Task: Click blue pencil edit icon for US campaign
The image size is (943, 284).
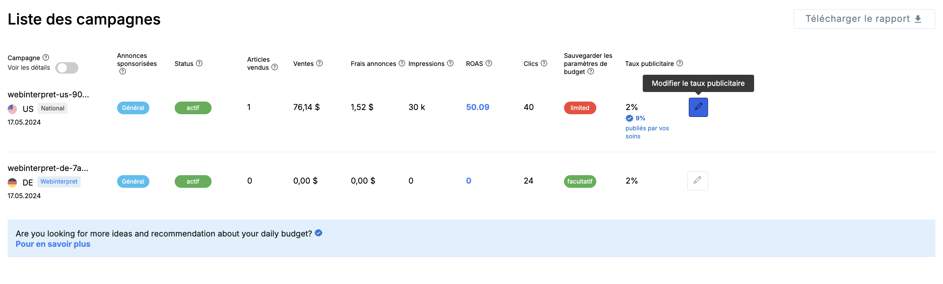Action: click(x=698, y=107)
